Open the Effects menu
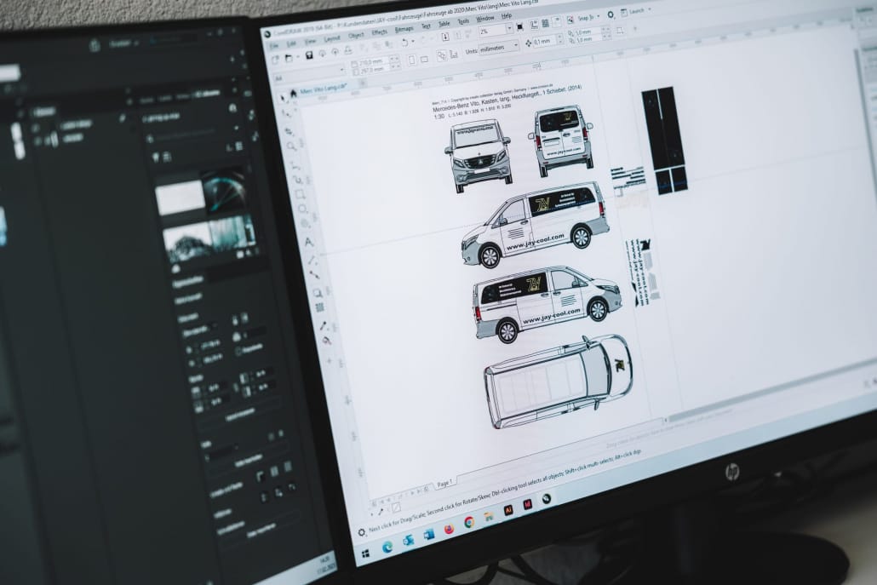 (x=380, y=32)
